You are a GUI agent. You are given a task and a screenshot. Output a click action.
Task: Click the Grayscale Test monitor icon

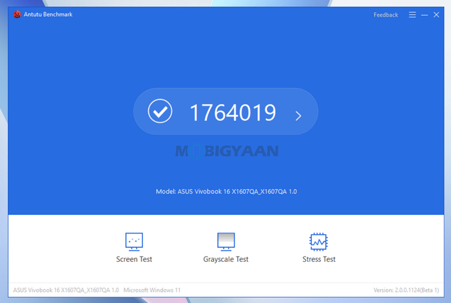point(225,241)
